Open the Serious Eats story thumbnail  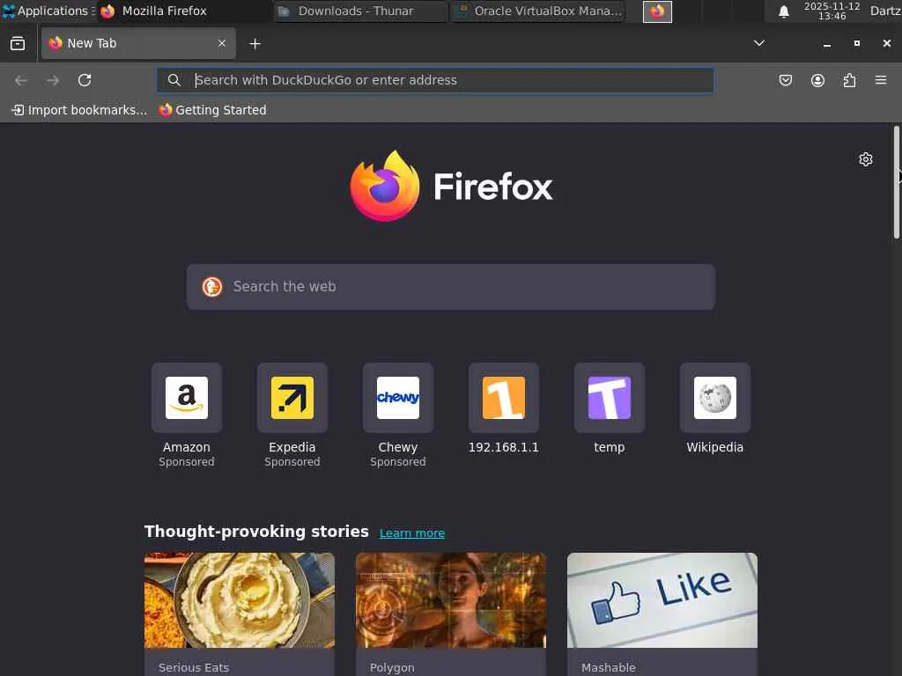pos(240,600)
